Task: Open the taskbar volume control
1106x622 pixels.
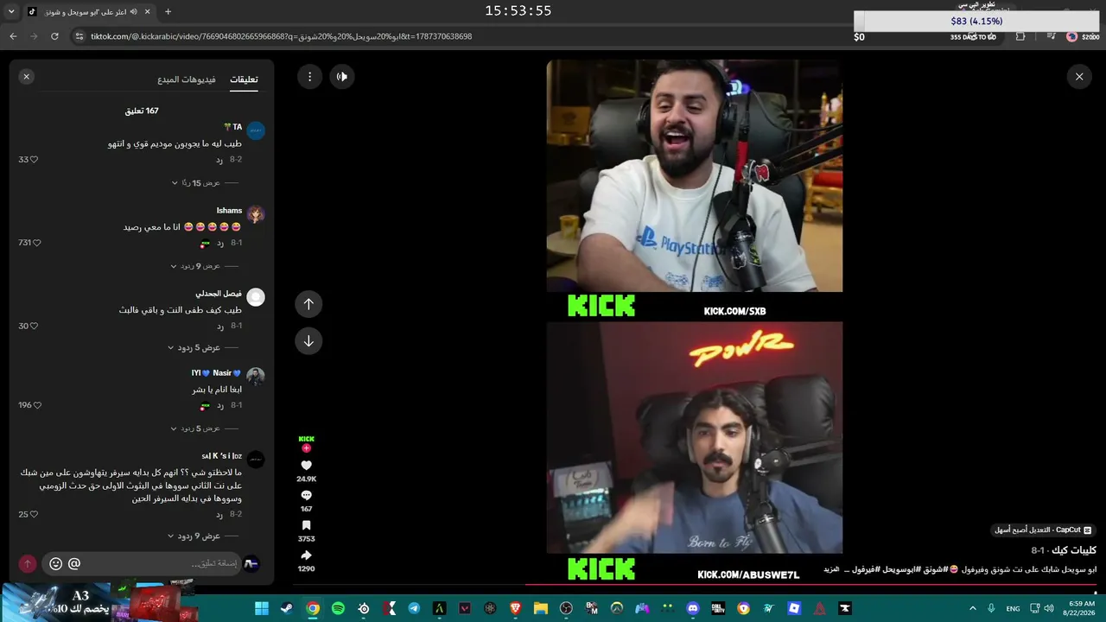Action: (1049, 608)
